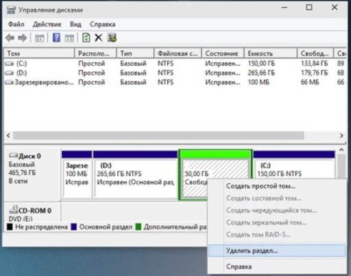The image size is (351, 276).
Task: Choose Создать простой том... option
Action: (x=261, y=186)
